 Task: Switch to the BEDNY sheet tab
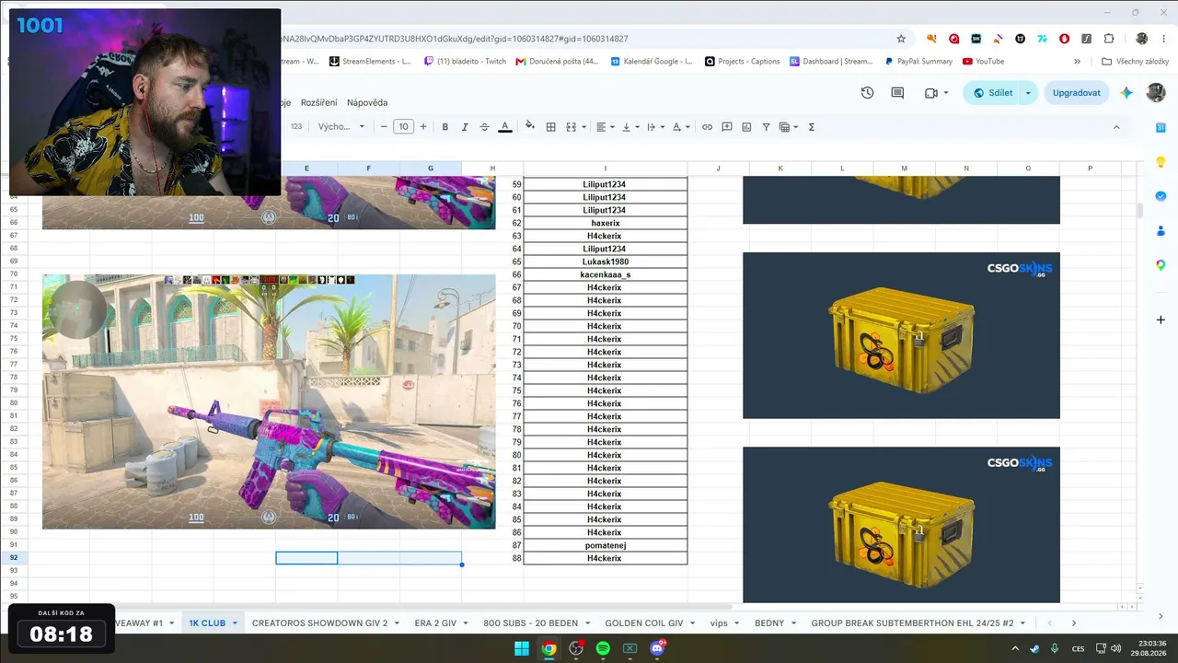pos(776,623)
